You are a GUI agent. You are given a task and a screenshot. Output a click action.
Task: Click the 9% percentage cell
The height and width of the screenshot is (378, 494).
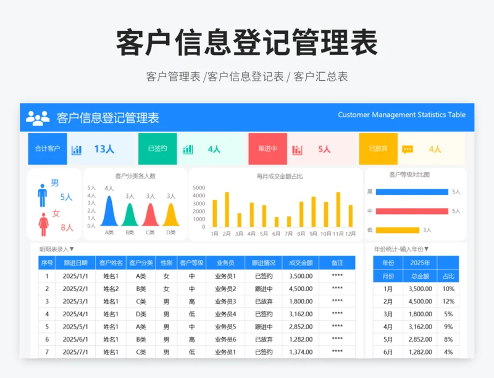[x=448, y=327]
